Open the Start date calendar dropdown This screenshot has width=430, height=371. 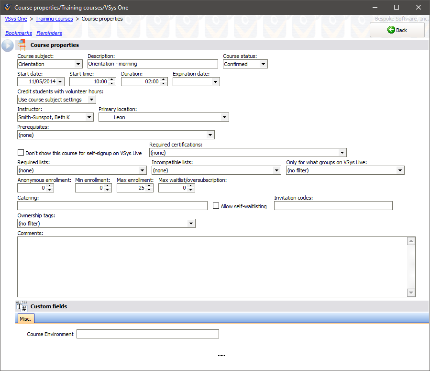(60, 82)
